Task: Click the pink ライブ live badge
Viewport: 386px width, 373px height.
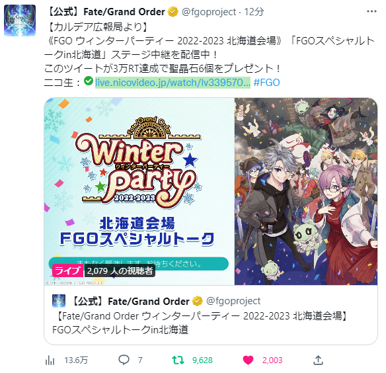Action: tap(67, 270)
